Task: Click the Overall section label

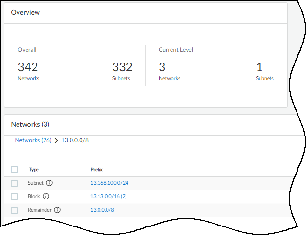Action: point(27,50)
